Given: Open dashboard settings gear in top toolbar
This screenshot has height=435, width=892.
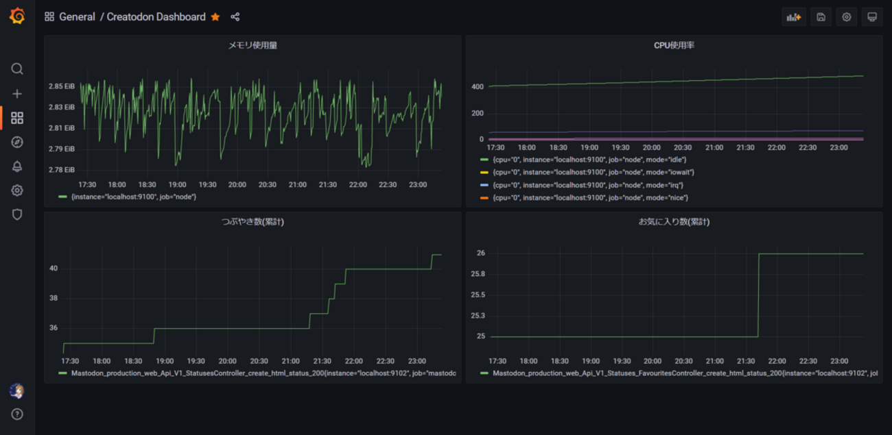Looking at the screenshot, I should click(847, 17).
